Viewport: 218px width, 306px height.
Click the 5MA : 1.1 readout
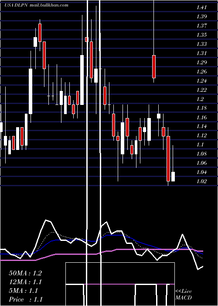coord(24,291)
